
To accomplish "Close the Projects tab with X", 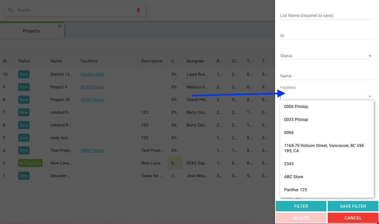I will (59, 26).
